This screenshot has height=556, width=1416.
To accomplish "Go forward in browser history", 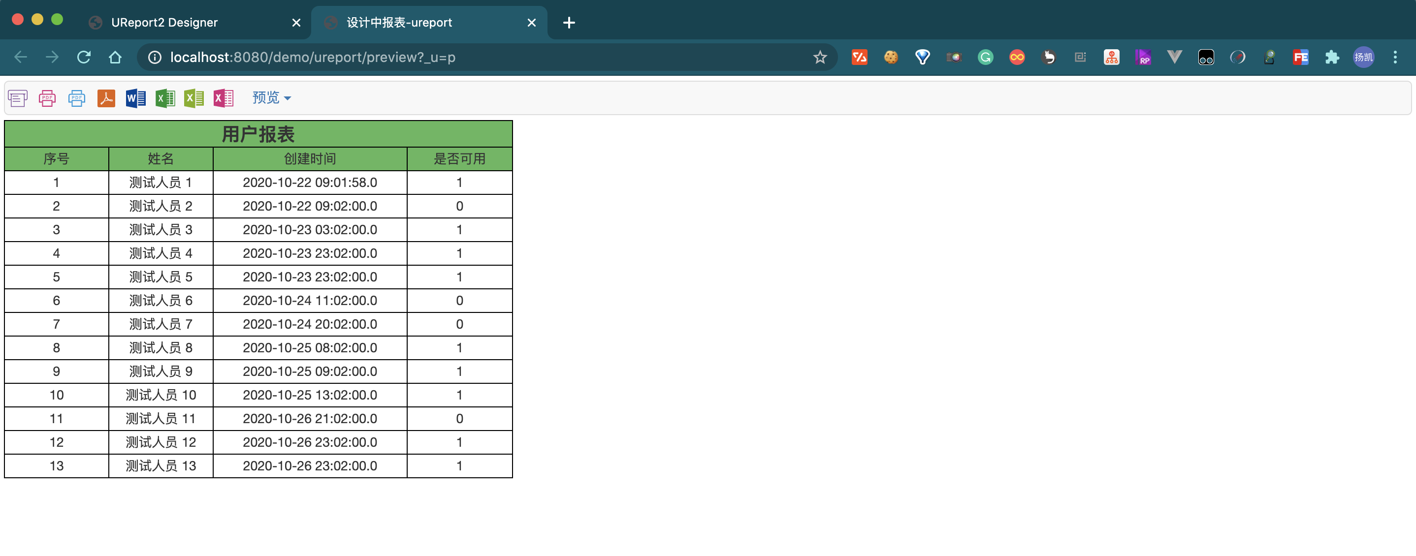I will click(x=52, y=57).
